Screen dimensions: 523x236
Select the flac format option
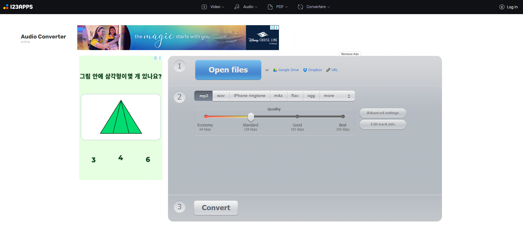pyautogui.click(x=295, y=96)
